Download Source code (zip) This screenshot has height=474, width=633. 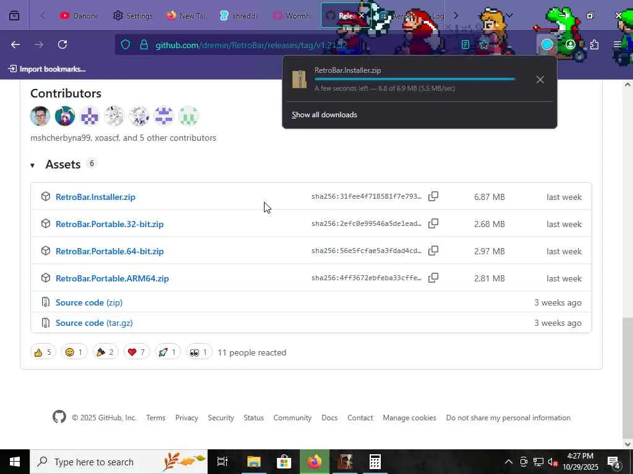click(x=89, y=302)
